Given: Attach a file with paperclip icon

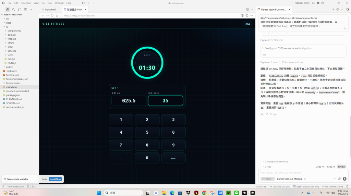Looking at the screenshot, I should click(339, 179).
